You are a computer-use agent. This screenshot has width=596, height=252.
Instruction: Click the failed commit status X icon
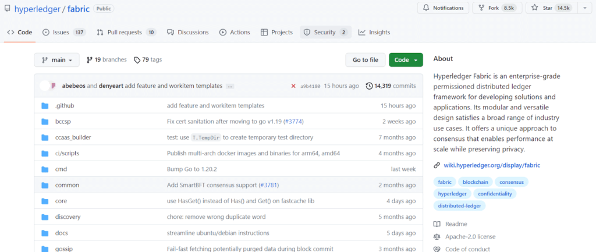click(293, 86)
